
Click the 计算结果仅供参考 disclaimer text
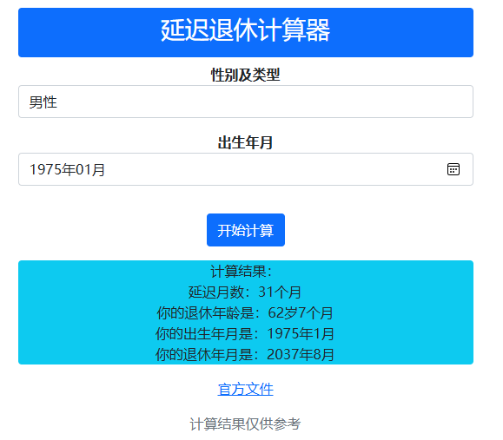pyautogui.click(x=245, y=424)
